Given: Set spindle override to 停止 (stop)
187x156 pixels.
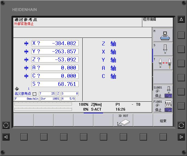Looking at the screenshot, I should (x=158, y=96).
